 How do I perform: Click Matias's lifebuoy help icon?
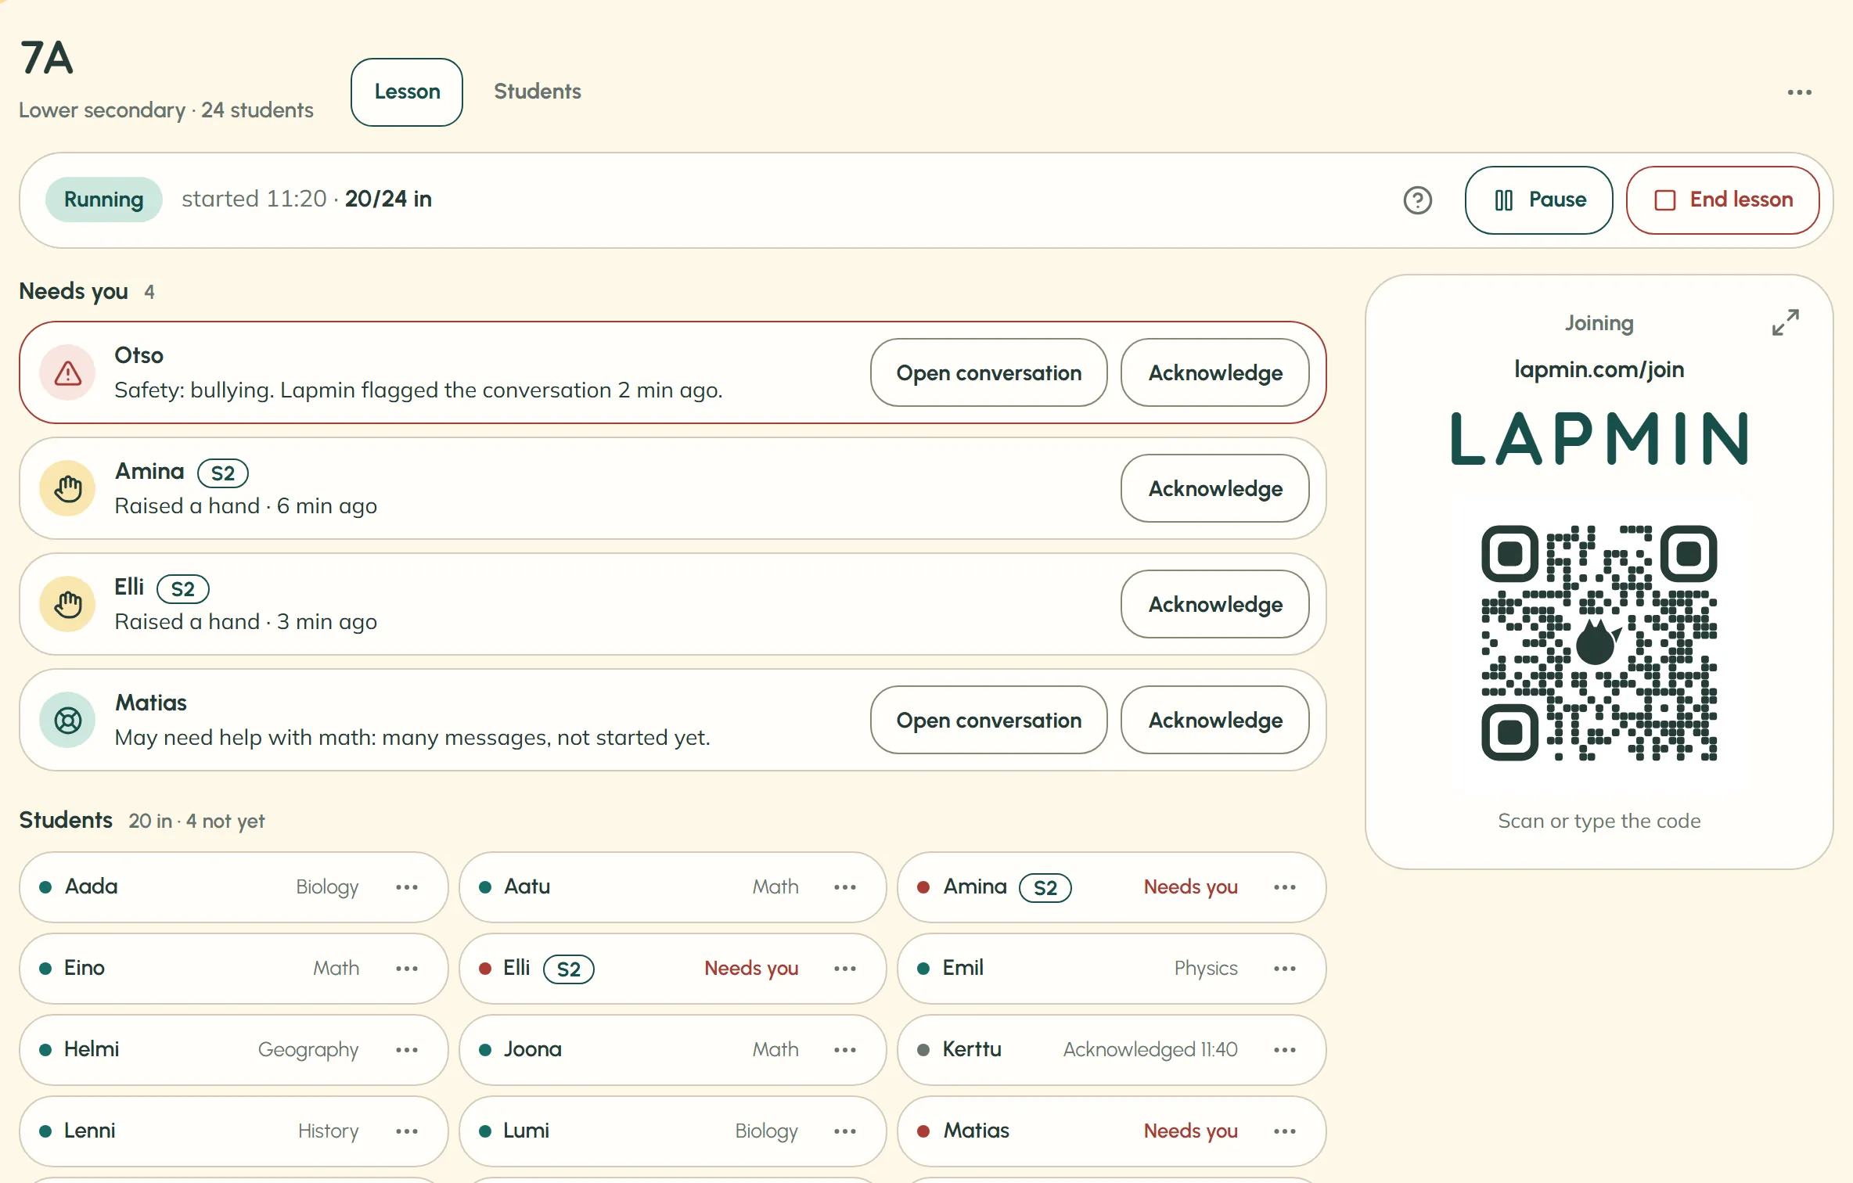68,720
